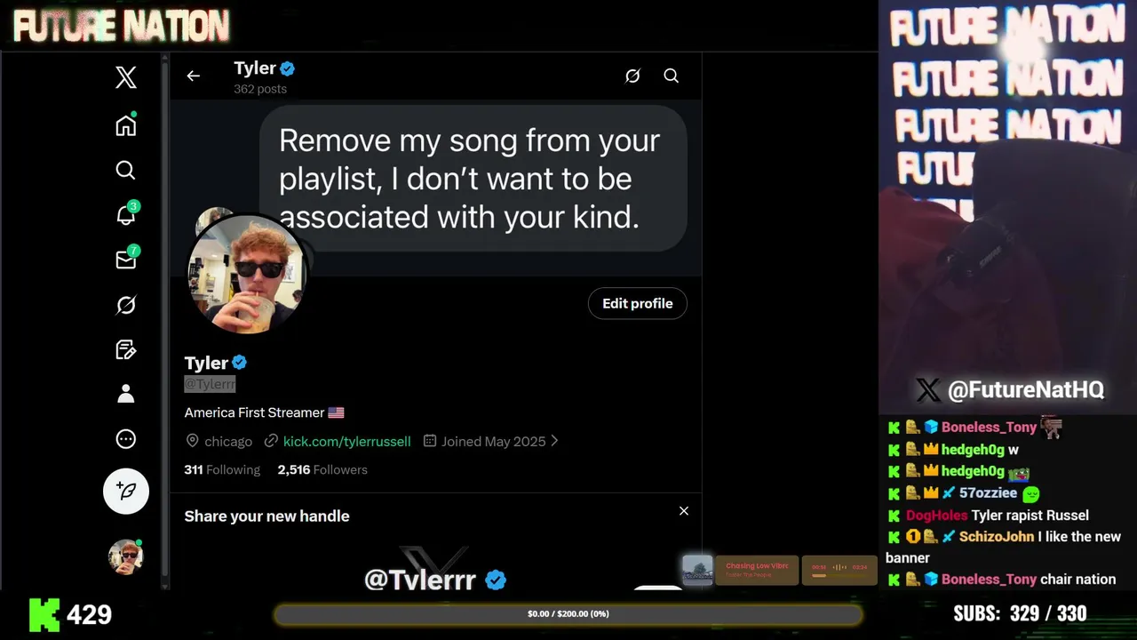Click Grok icon in profile header
This screenshot has height=640, width=1137.
tap(632, 76)
